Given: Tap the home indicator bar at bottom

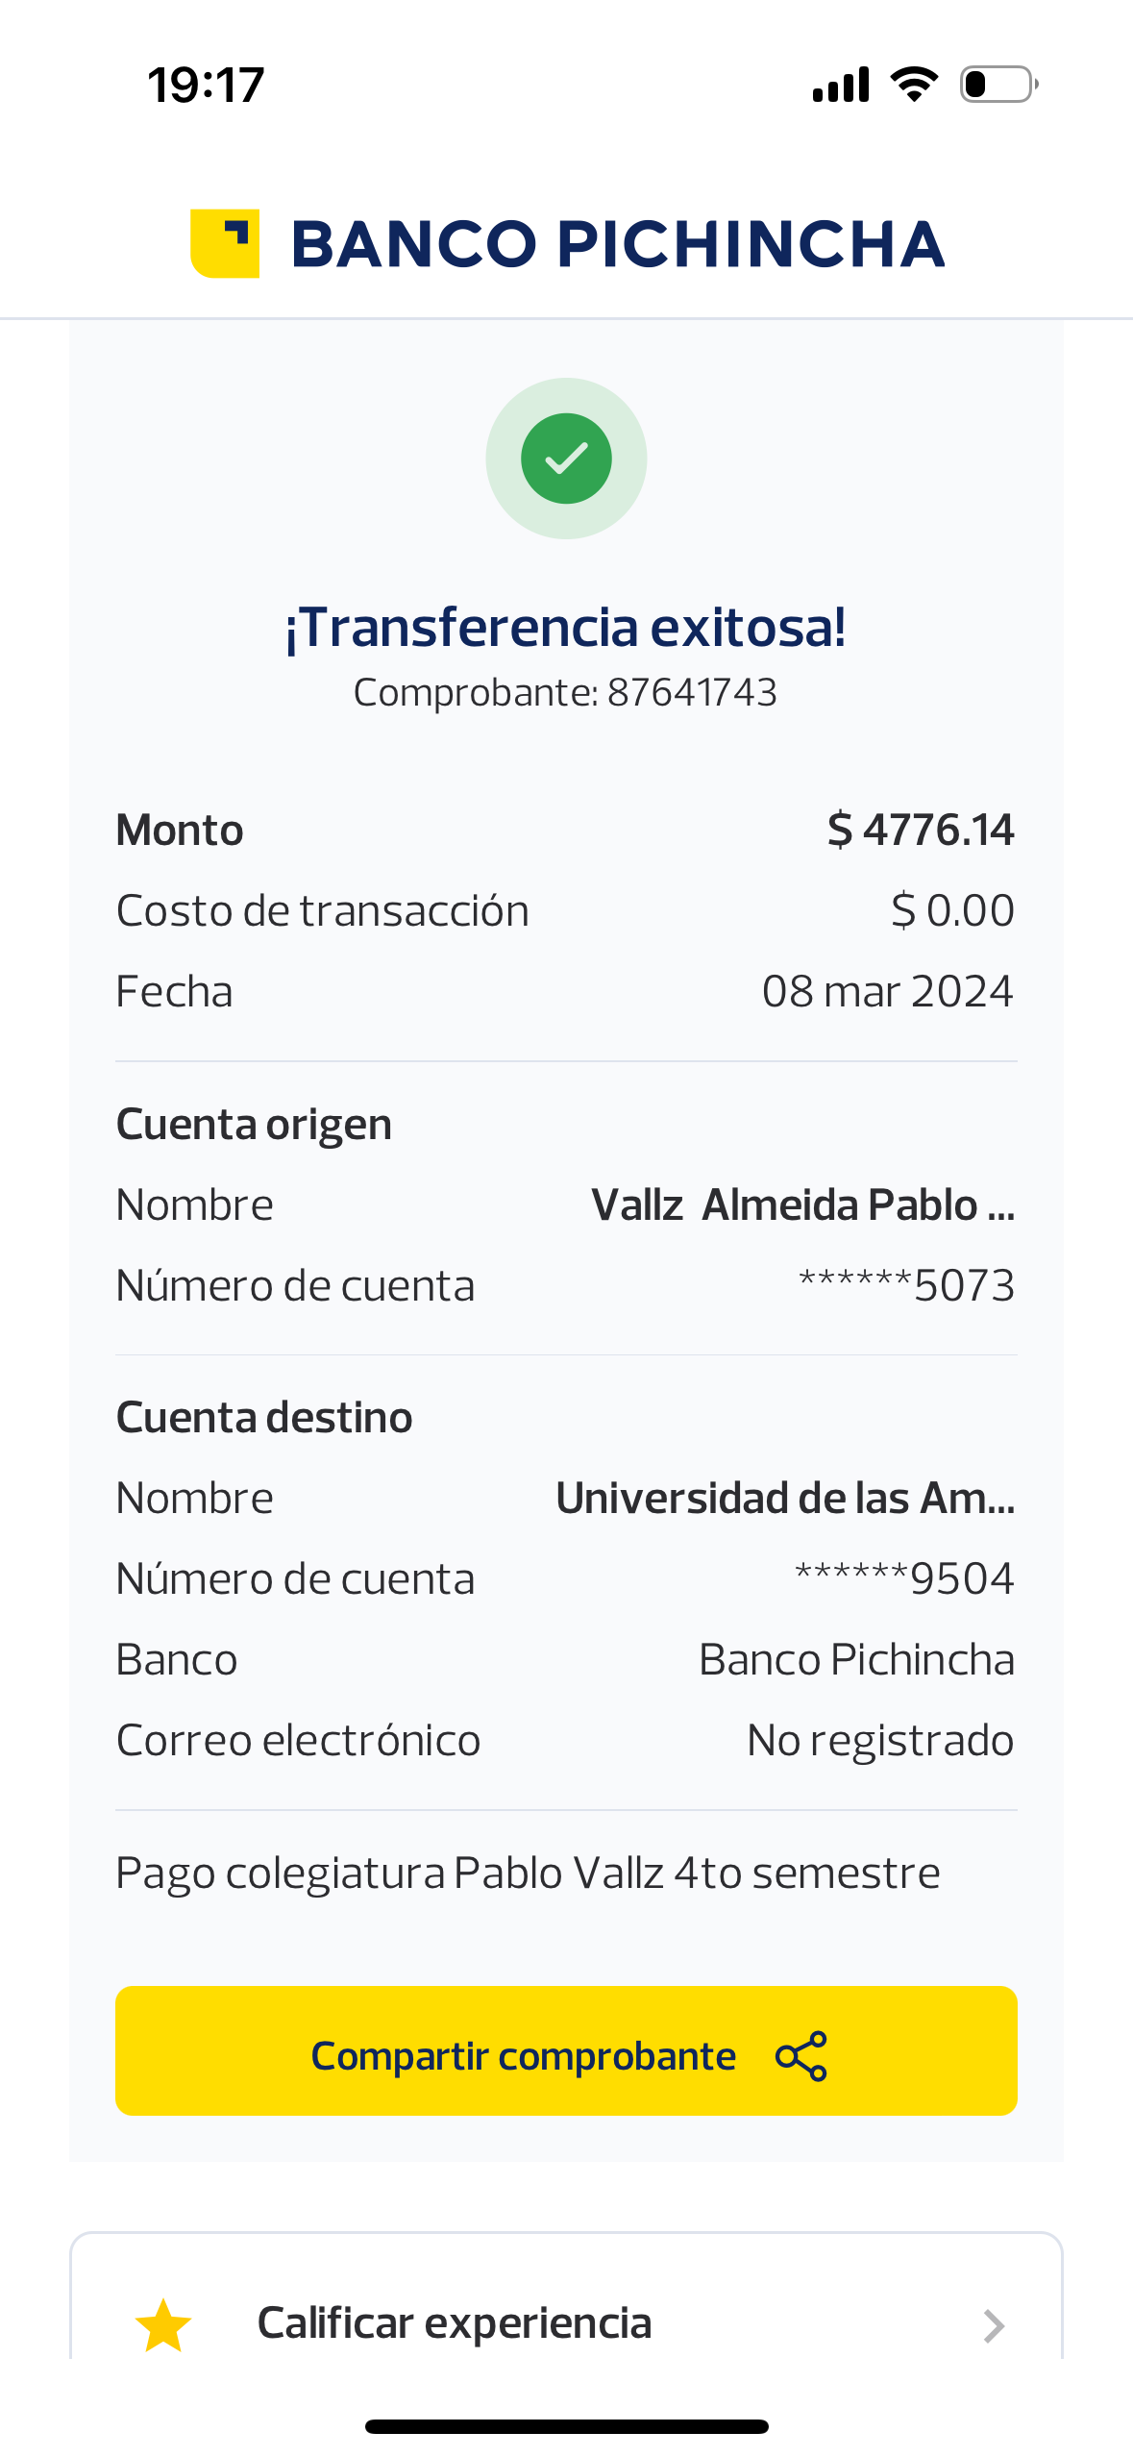Looking at the screenshot, I should (566, 2426).
